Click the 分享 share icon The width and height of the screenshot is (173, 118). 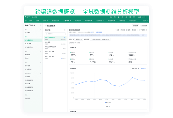[x=116, y=30]
